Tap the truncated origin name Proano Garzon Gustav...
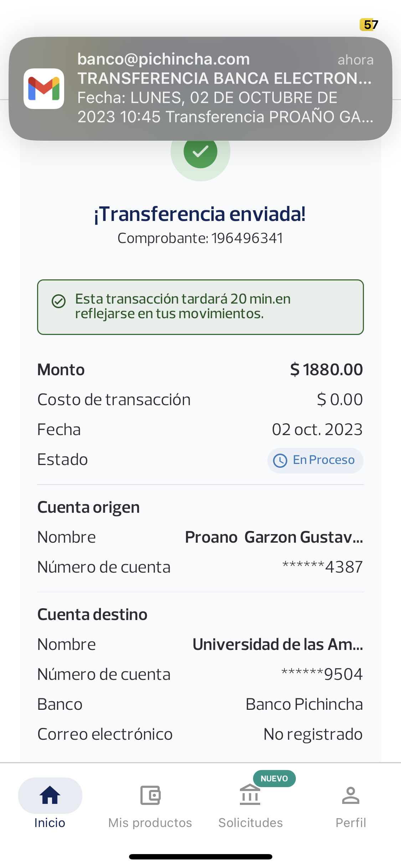Screen dimensions: 401x868 tap(274, 537)
